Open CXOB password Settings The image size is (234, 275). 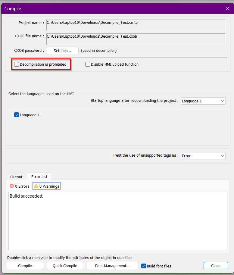click(x=62, y=51)
